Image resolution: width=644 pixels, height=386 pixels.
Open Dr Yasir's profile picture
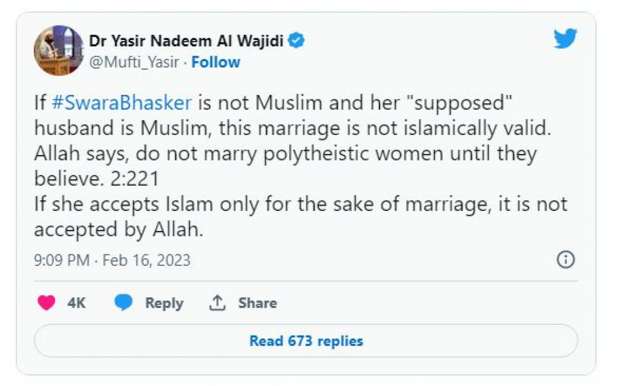click(58, 50)
